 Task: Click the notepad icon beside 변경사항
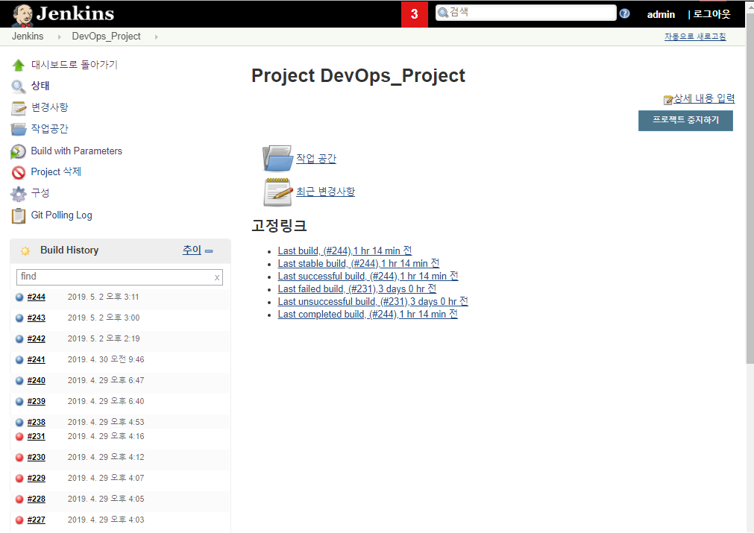click(x=19, y=108)
